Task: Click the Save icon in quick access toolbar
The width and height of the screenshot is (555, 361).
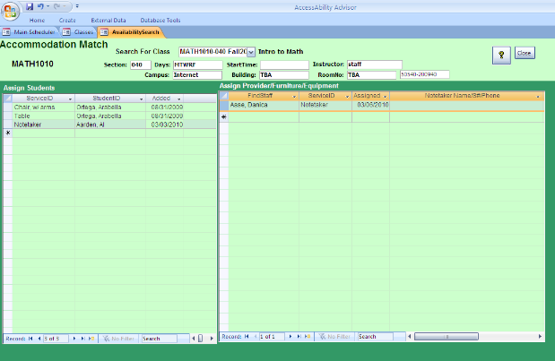Action: tap(30, 5)
